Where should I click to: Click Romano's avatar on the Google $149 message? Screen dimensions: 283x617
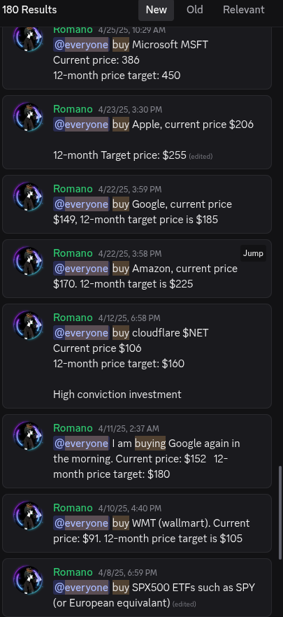tap(28, 197)
